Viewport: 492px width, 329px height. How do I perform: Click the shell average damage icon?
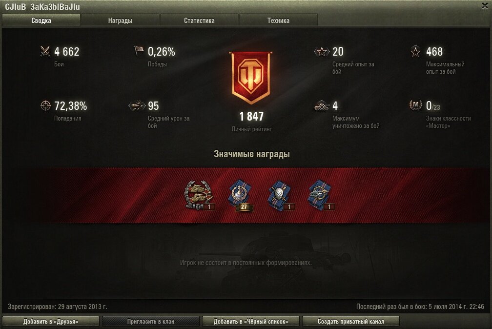click(137, 106)
